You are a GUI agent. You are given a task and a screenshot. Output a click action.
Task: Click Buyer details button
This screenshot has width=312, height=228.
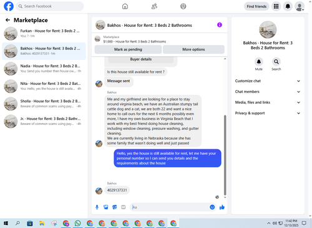tap(141, 59)
